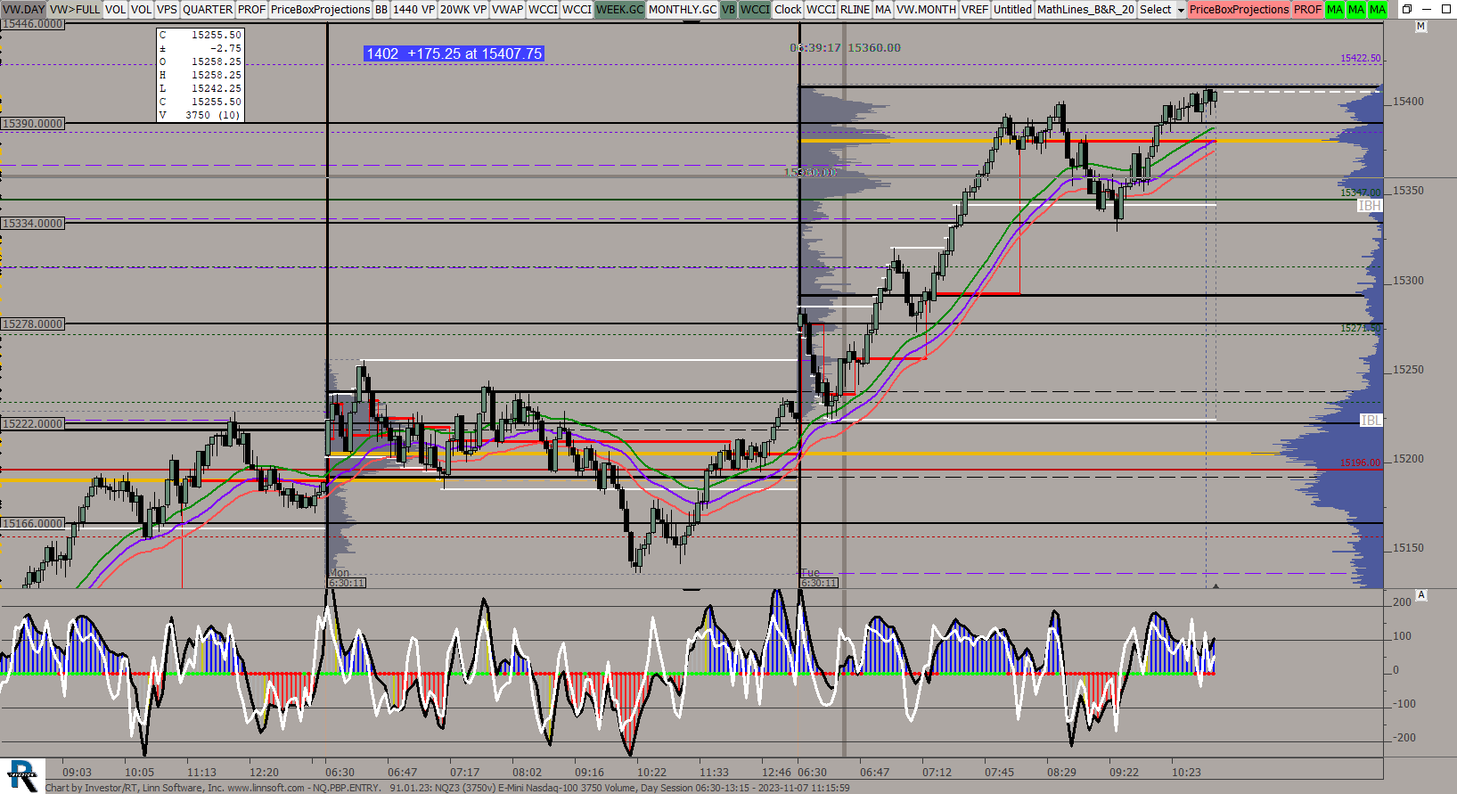The image size is (1457, 794).
Task: Click the restore-down window icon
Action: (x=1407, y=9)
